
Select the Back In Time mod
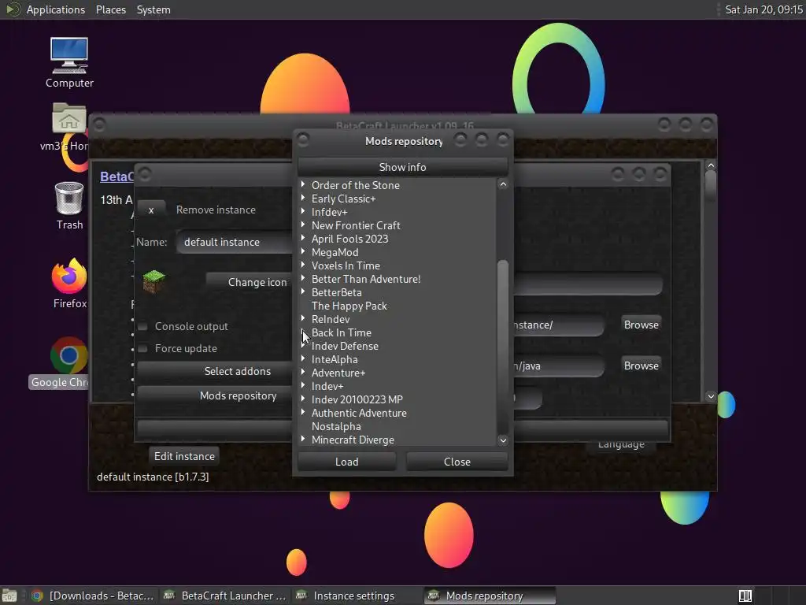[x=342, y=332]
